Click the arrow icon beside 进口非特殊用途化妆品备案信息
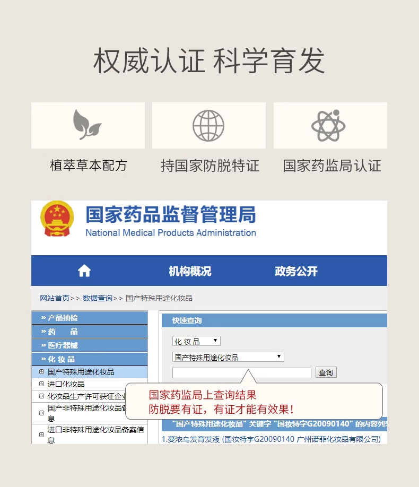419x487 pixels. coord(41,434)
